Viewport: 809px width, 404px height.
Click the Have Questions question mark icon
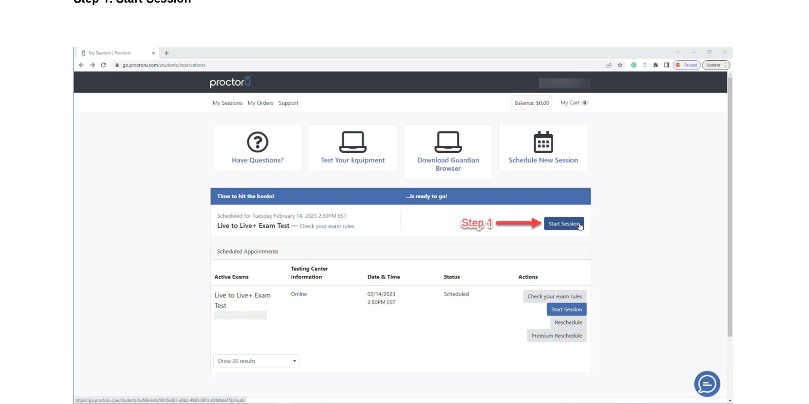257,142
